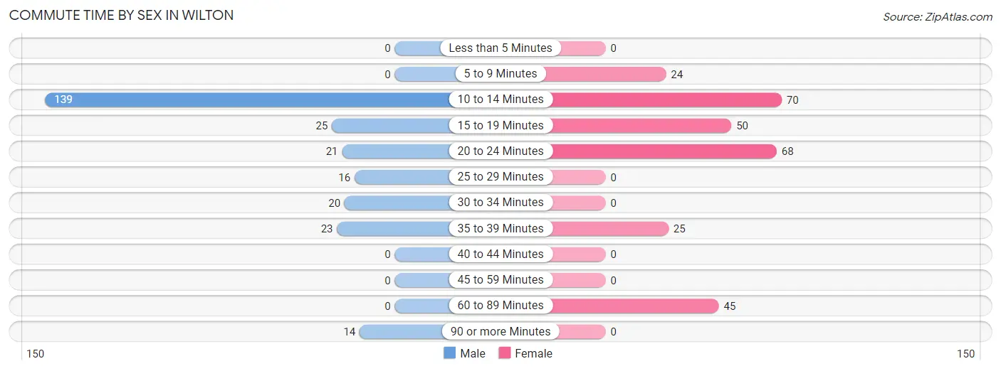
Task: Click the 60 to 89 Minutes label
Action: (501, 306)
